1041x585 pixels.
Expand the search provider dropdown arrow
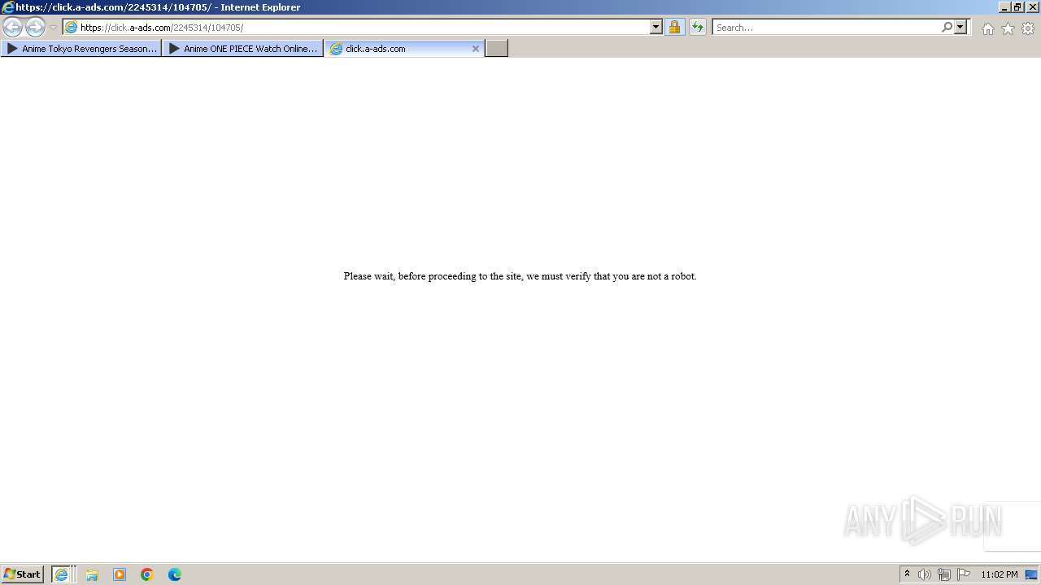click(960, 28)
